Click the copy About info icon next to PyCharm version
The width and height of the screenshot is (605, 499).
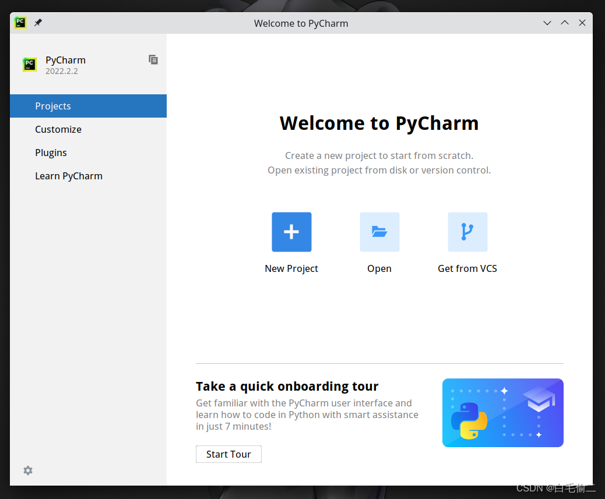pyautogui.click(x=153, y=60)
